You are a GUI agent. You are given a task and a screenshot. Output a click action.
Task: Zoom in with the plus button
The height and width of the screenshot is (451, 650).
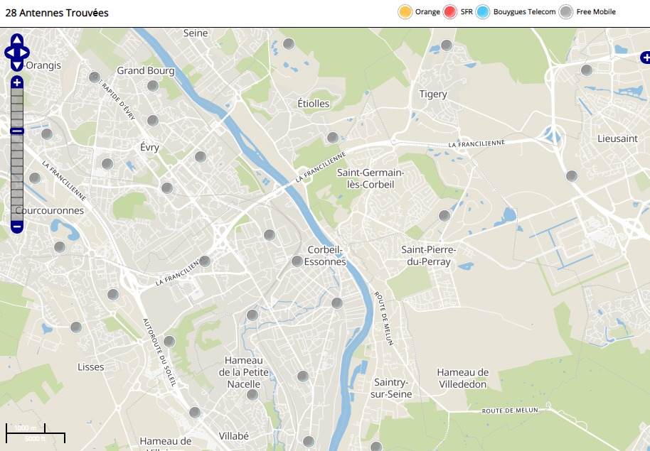click(17, 82)
